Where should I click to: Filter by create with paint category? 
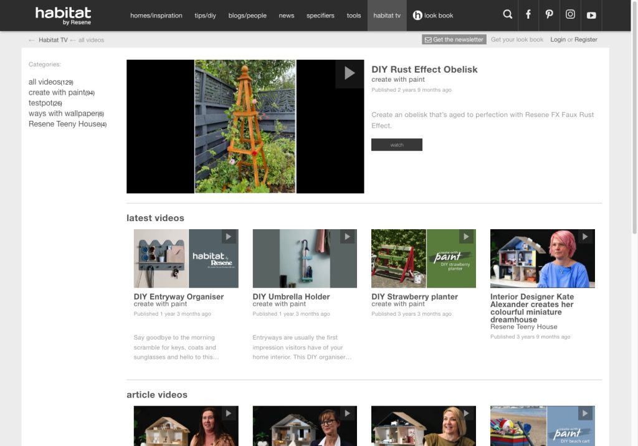[57, 93]
